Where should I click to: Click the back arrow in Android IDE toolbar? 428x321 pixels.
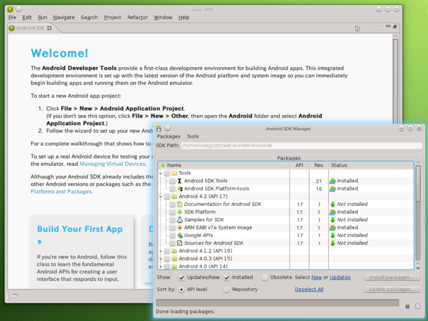[368, 28]
